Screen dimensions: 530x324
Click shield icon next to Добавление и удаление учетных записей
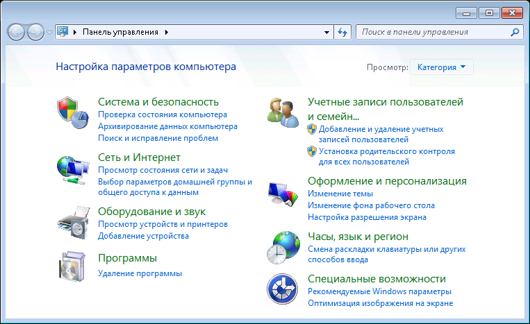click(x=312, y=129)
